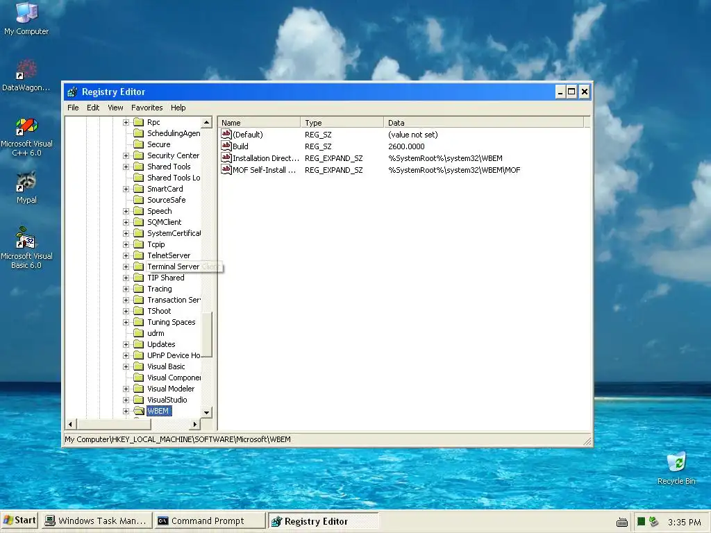Switch to Command Prompt taskbar button
This screenshot has width=711, height=533.
click(x=210, y=521)
